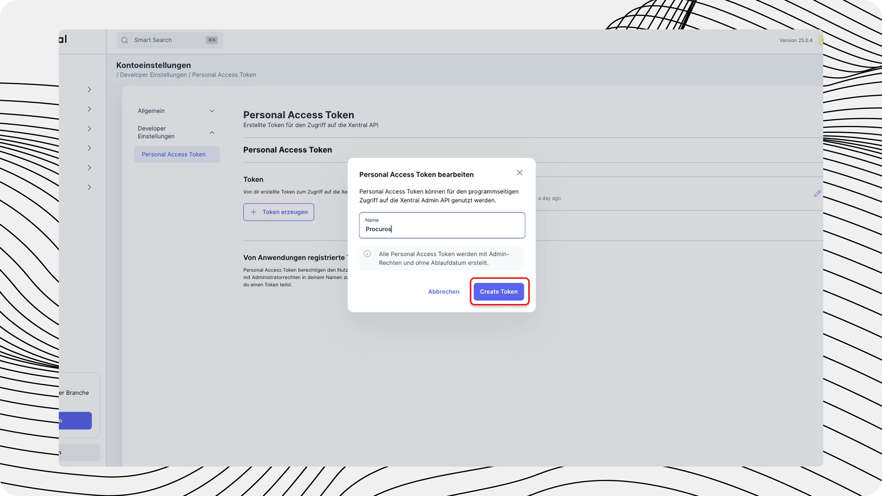Image resolution: width=882 pixels, height=496 pixels.
Task: Focus the Name input field
Action: [442, 225]
